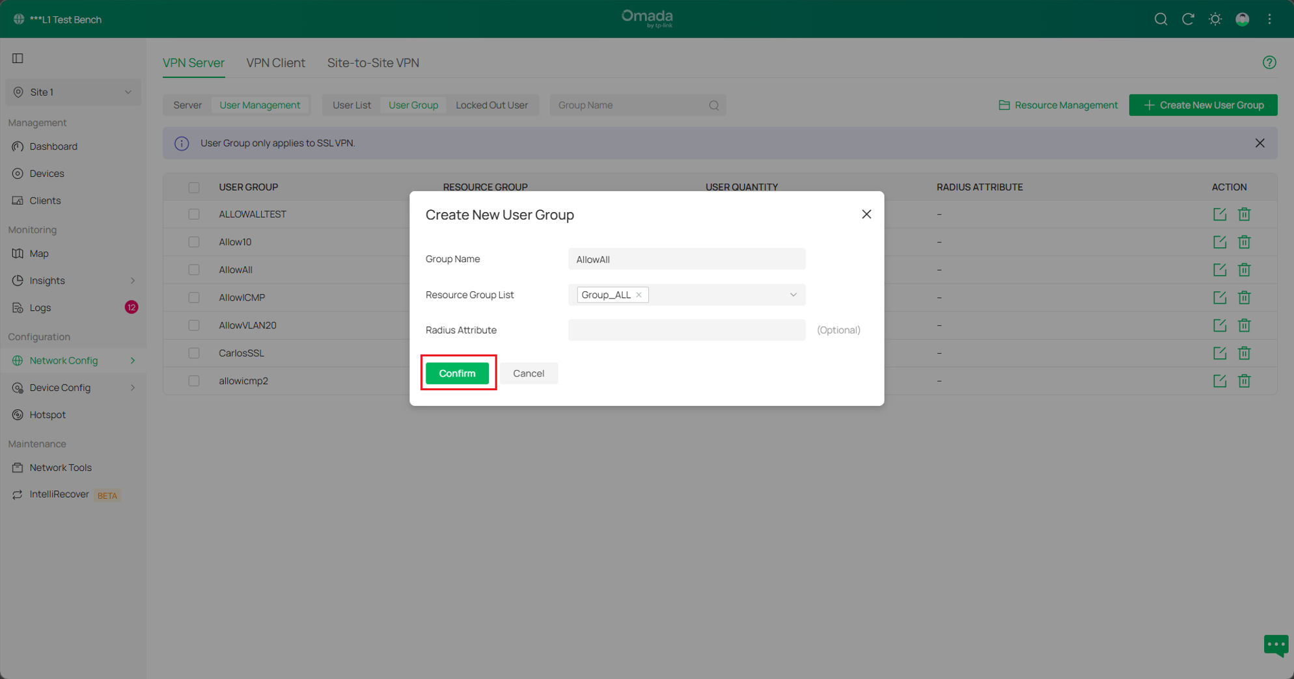Delete the CarlosSSL user group
The image size is (1294, 679).
[x=1244, y=353]
